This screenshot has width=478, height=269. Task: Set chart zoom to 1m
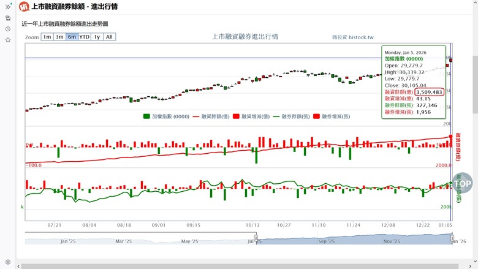pyautogui.click(x=47, y=37)
